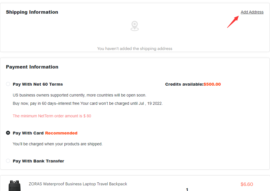
Task: Click the location pin icon
Action: click(135, 26)
